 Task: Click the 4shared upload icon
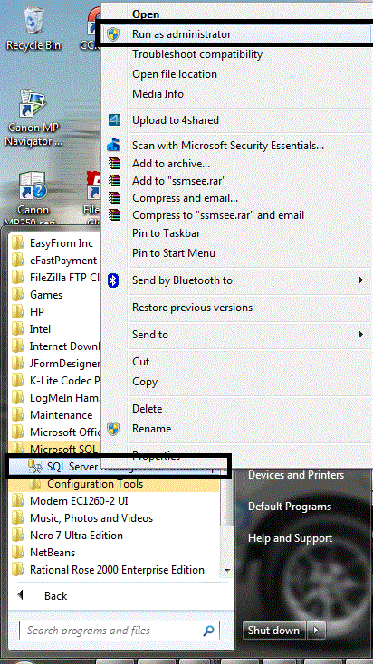114,120
